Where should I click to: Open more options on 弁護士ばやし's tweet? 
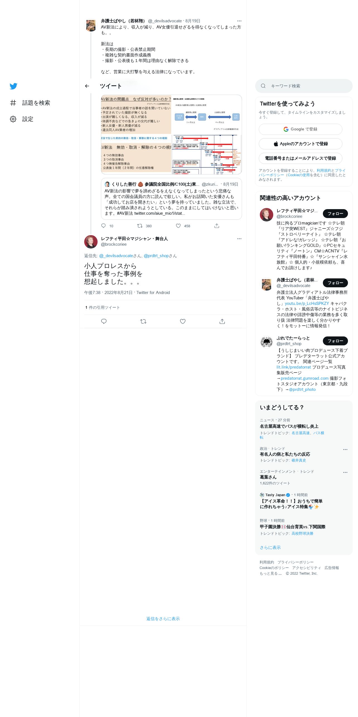click(239, 21)
